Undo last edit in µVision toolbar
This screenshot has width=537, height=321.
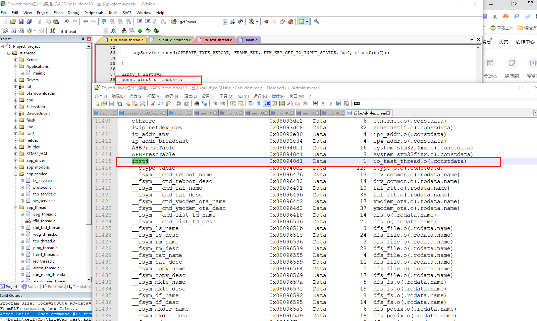67,21
